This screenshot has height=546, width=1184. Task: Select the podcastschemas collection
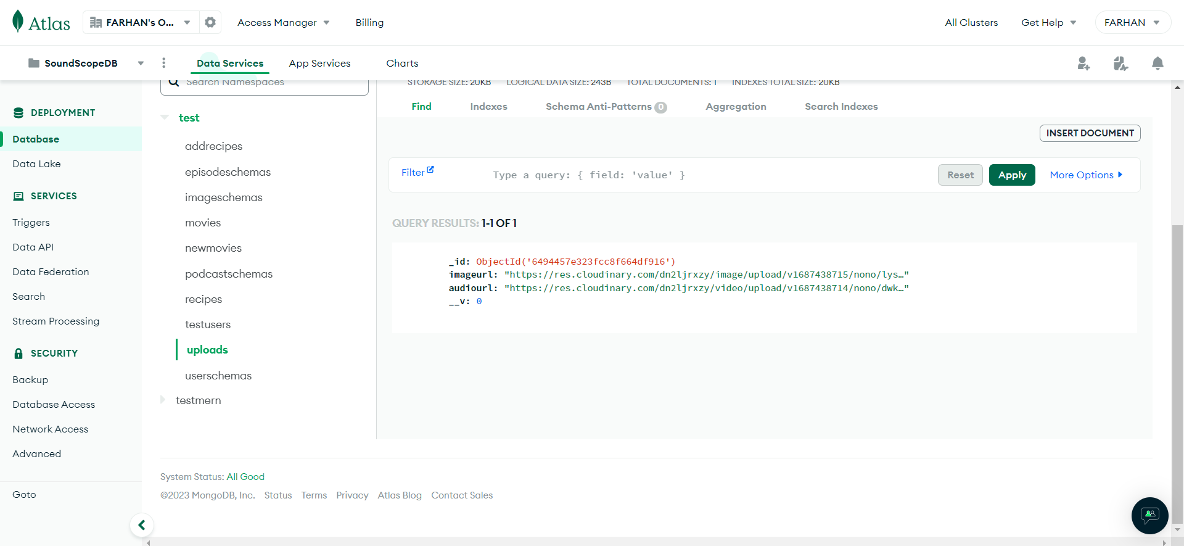click(x=229, y=274)
